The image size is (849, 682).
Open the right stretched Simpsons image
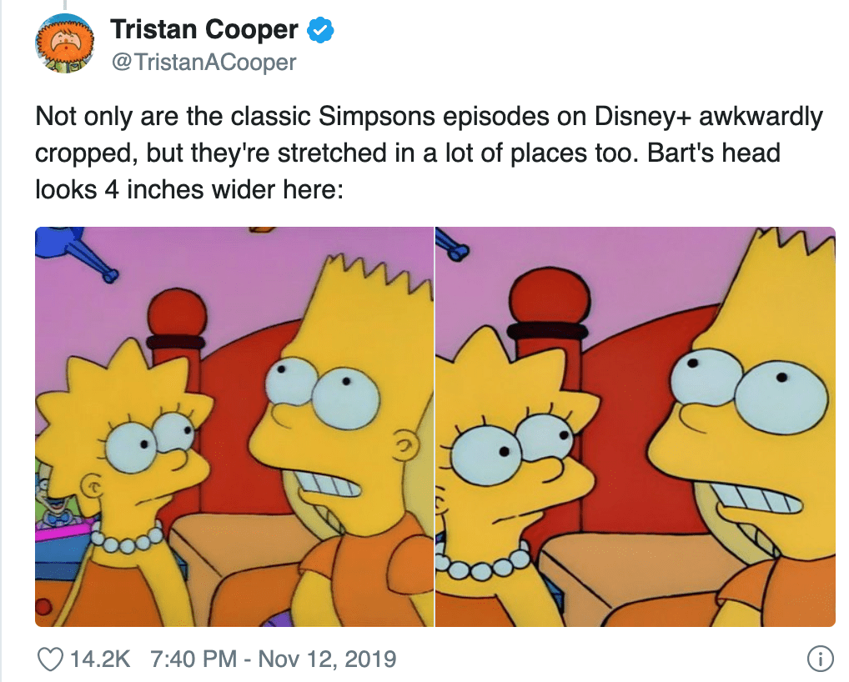(x=635, y=427)
